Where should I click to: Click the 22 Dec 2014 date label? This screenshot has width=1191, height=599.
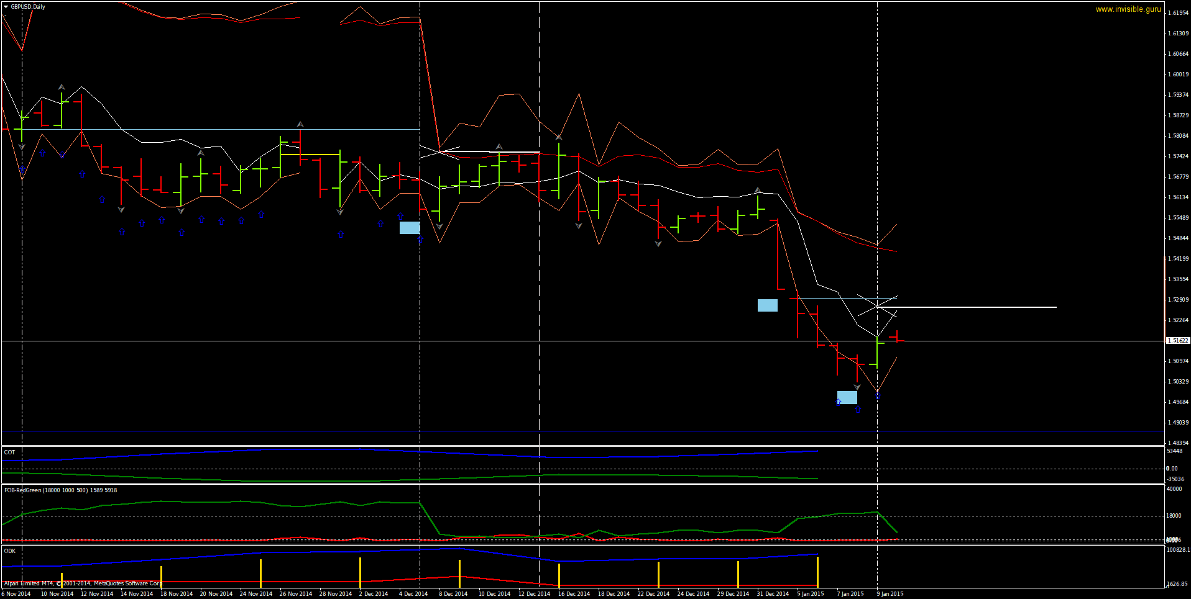coord(653,594)
